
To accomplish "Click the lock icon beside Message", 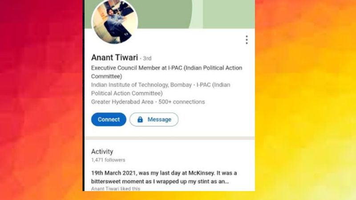I will [140, 120].
